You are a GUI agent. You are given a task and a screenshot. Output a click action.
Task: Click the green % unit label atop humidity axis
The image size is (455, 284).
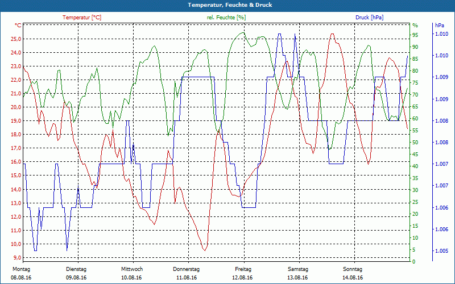pos(415,26)
